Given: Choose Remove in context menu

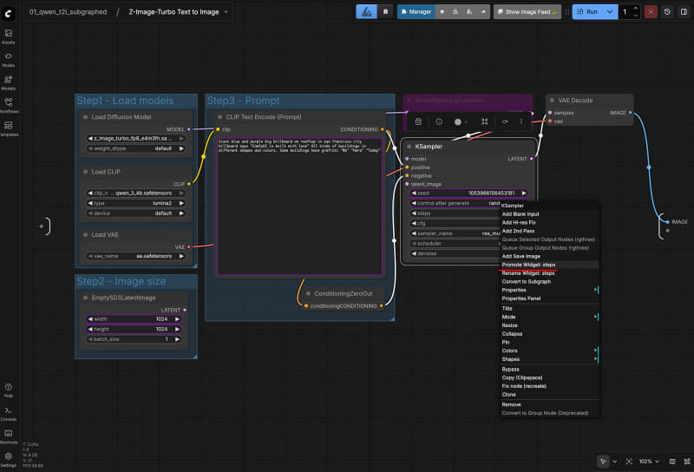Looking at the screenshot, I should pos(549,404).
